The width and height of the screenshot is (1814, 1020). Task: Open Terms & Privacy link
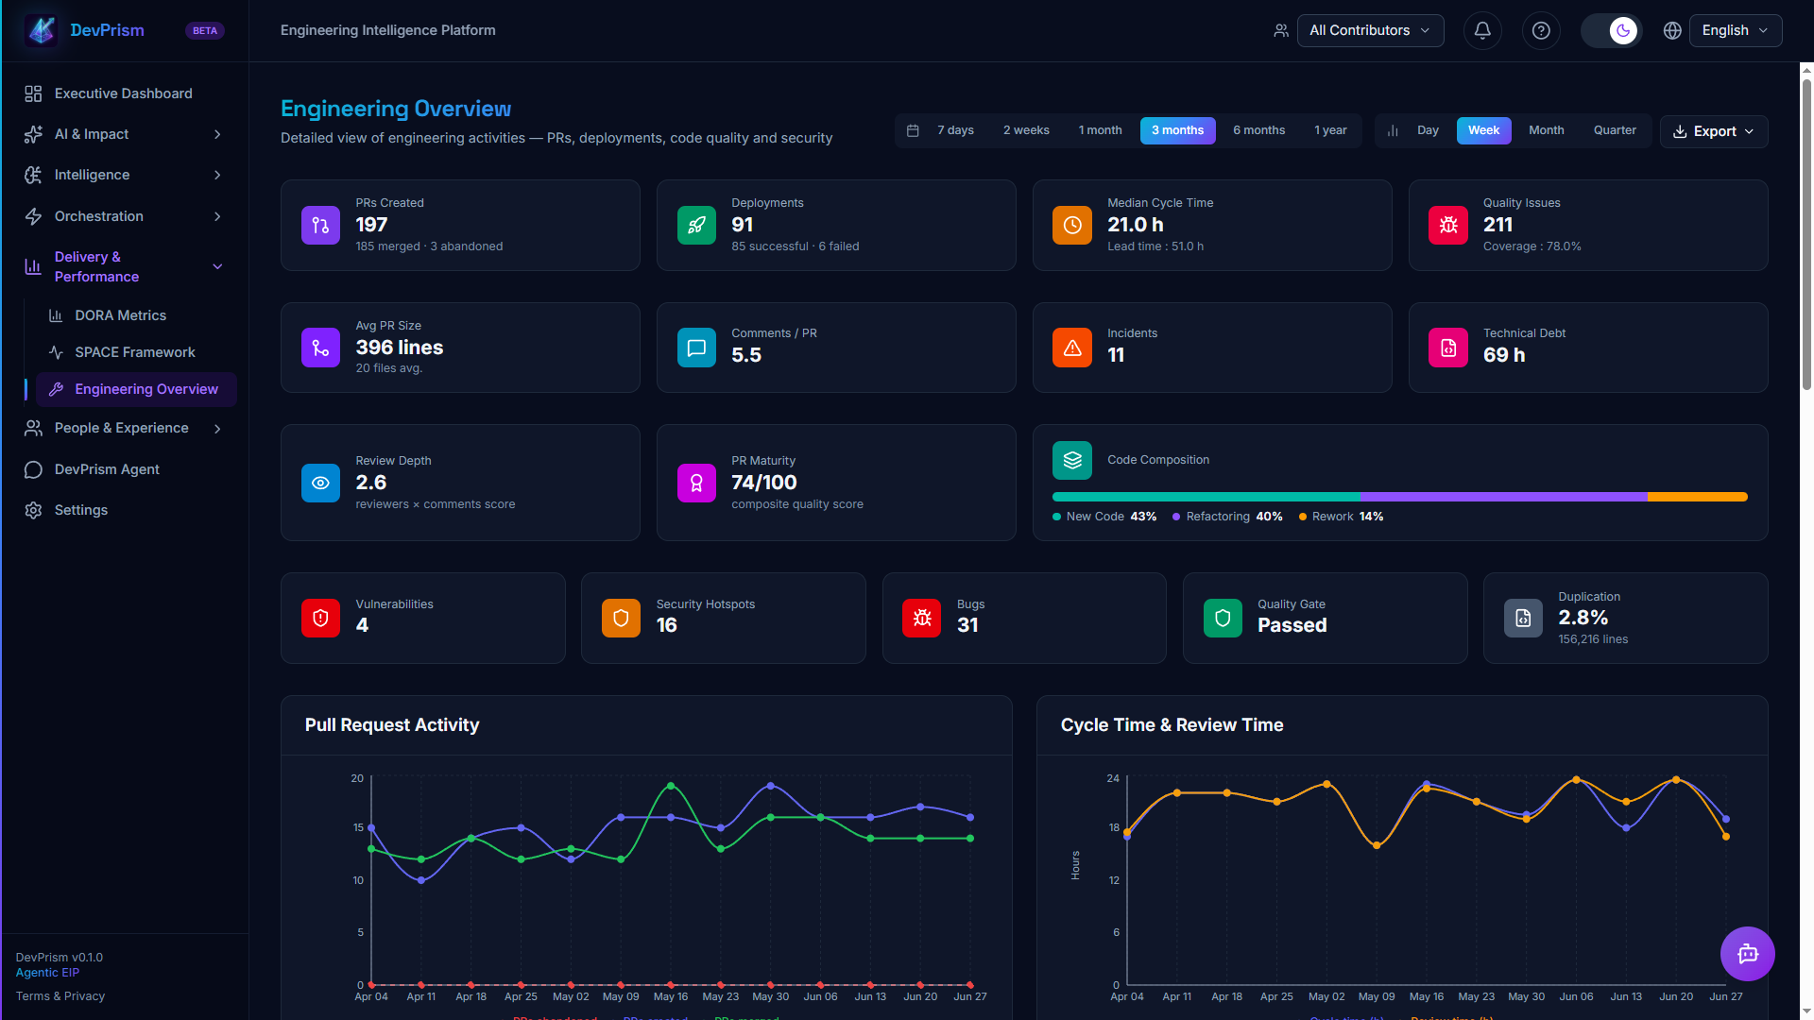(60, 996)
